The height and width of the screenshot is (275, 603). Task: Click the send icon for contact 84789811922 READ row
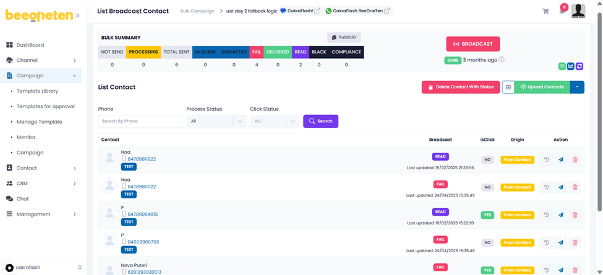pos(561,159)
